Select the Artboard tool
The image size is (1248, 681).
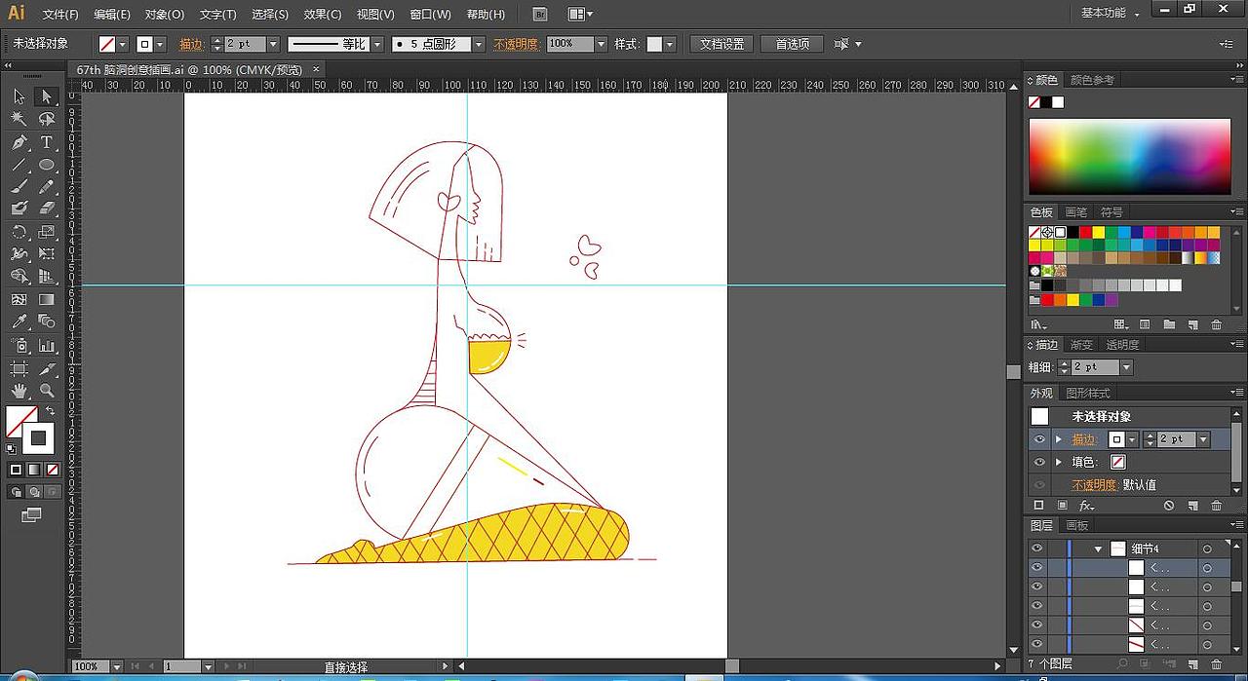click(x=19, y=368)
